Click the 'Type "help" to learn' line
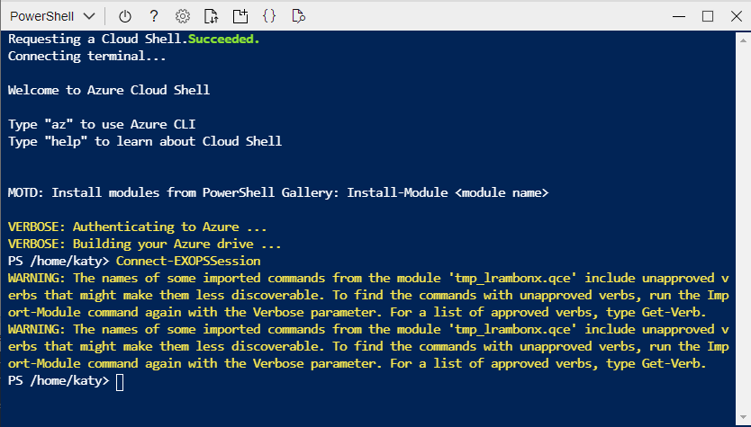This screenshot has height=427, width=751. [145, 141]
